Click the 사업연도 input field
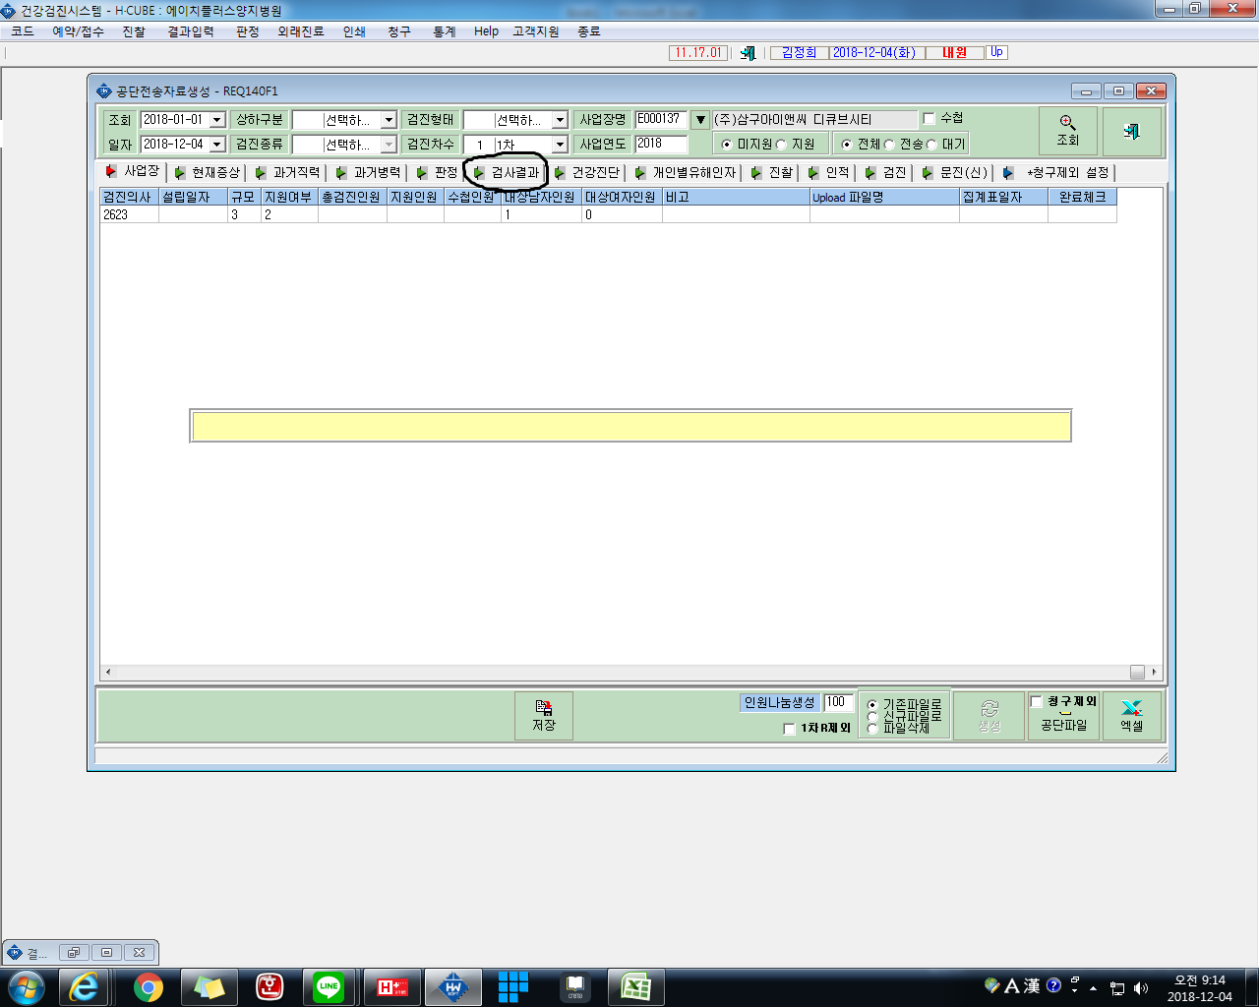 [x=661, y=144]
